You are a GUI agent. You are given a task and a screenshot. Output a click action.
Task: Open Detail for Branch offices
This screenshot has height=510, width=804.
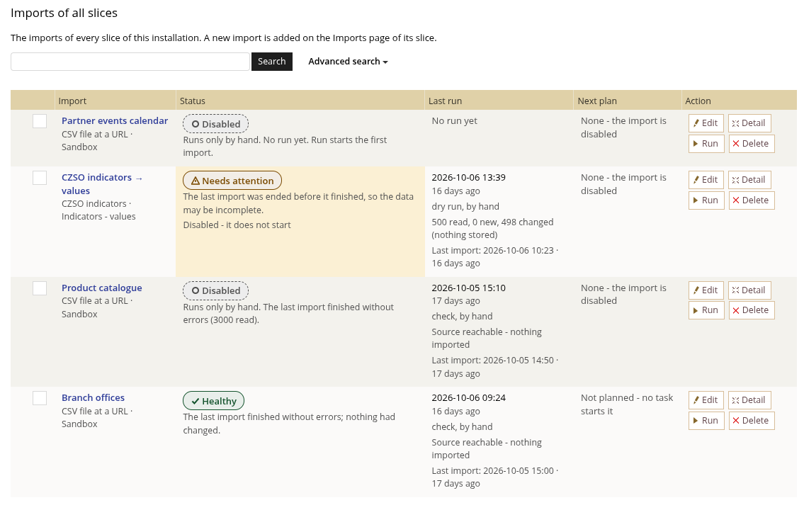(749, 400)
